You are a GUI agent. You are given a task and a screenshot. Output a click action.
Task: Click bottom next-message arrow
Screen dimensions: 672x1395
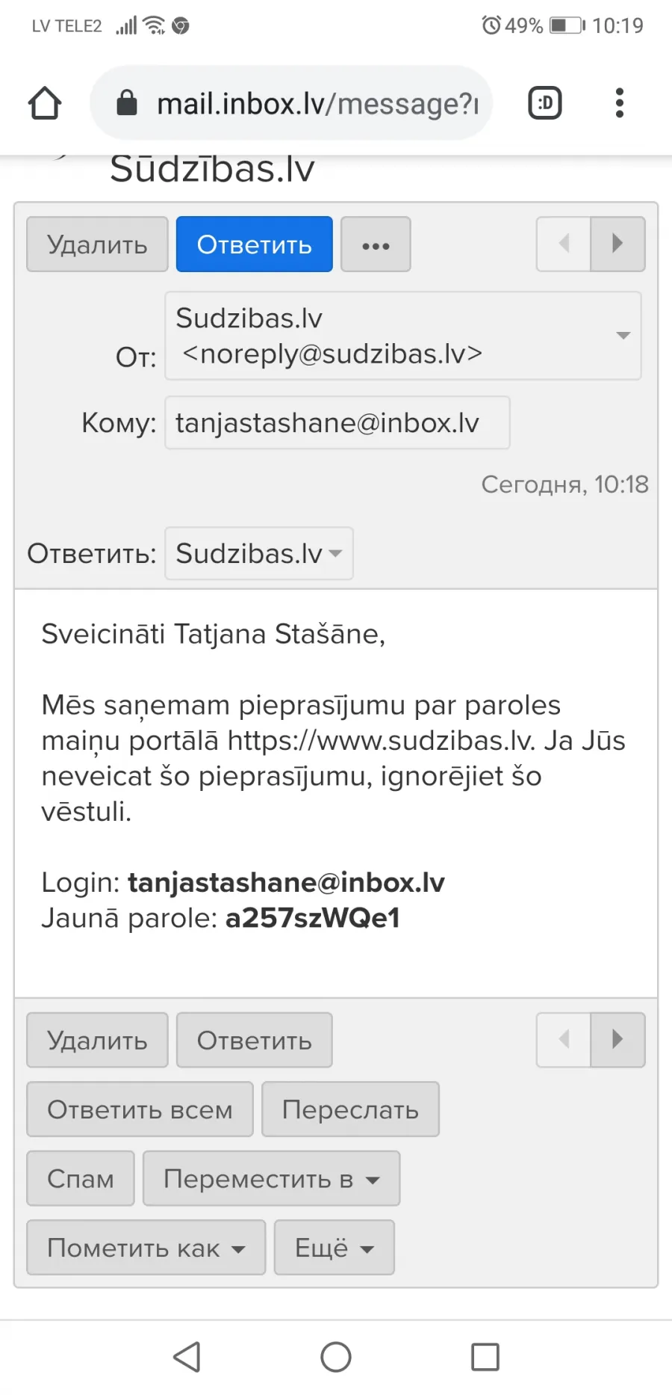click(x=617, y=1040)
